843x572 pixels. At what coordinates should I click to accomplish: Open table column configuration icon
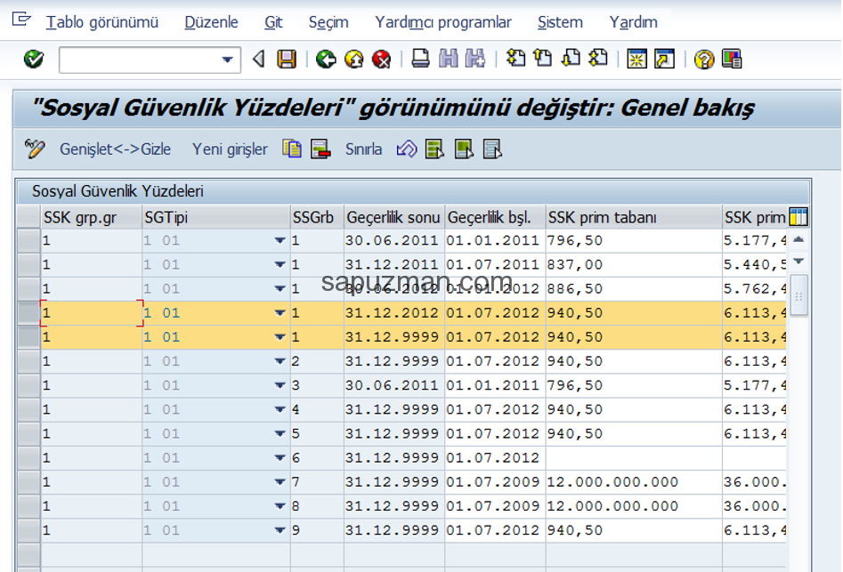coord(798,217)
